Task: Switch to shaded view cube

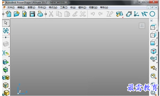Action: click(153, 42)
